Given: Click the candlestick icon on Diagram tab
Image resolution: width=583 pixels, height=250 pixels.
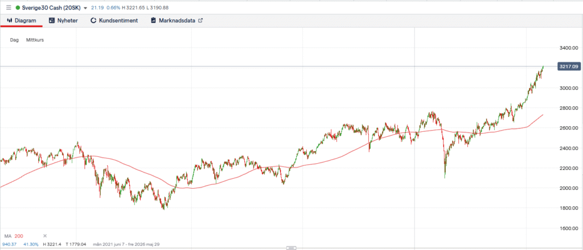Looking at the screenshot, I should [9, 20].
